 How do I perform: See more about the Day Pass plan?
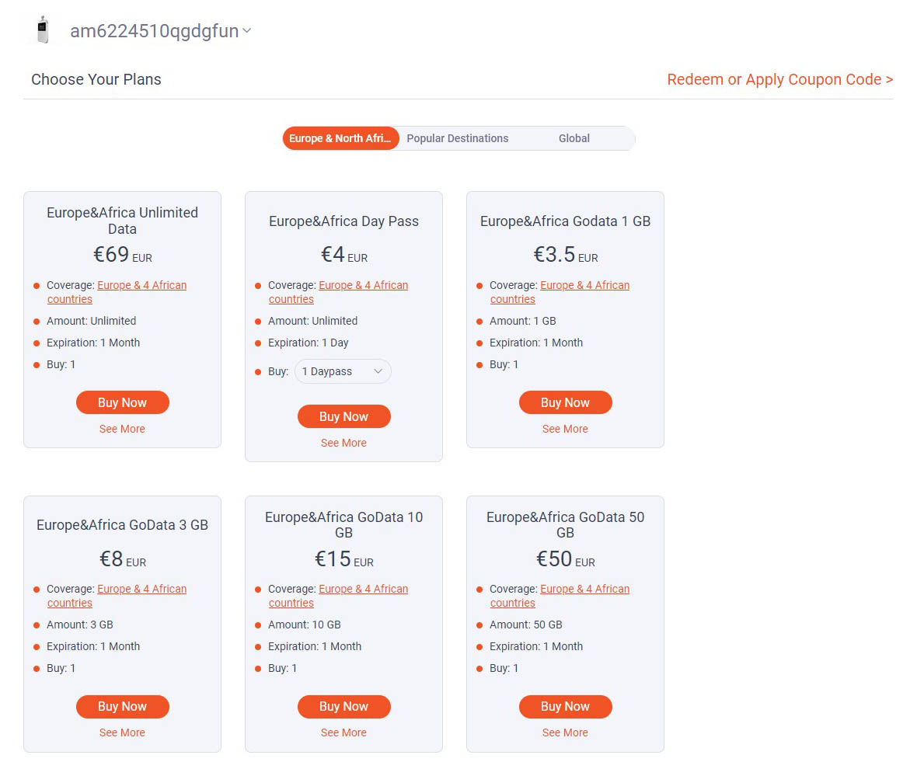click(x=343, y=443)
